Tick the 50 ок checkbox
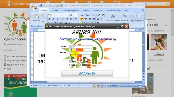This screenshot has height=97, width=174. (70, 61)
